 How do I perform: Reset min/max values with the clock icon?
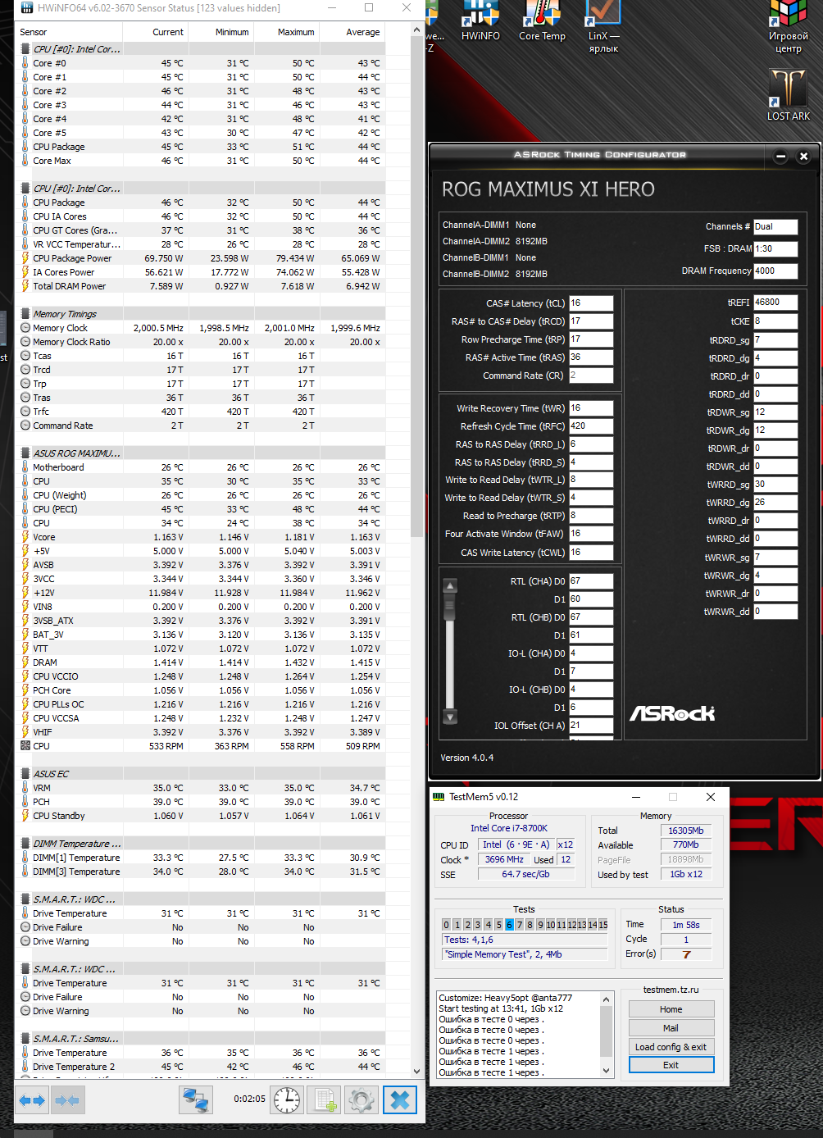point(287,1100)
